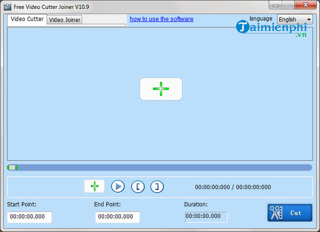Screen dimensions: 320x232
Task: Select the Video Cutter tab
Action: (x=27, y=19)
